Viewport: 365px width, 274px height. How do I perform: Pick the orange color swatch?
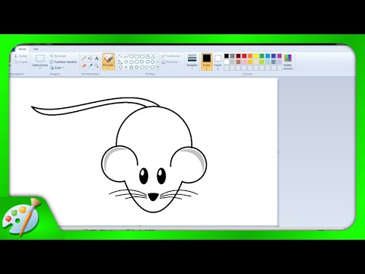(x=250, y=56)
